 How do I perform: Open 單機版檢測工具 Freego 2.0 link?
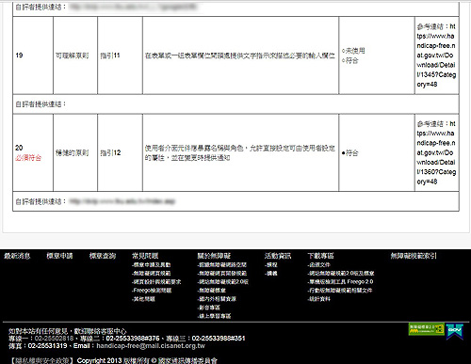click(340, 282)
